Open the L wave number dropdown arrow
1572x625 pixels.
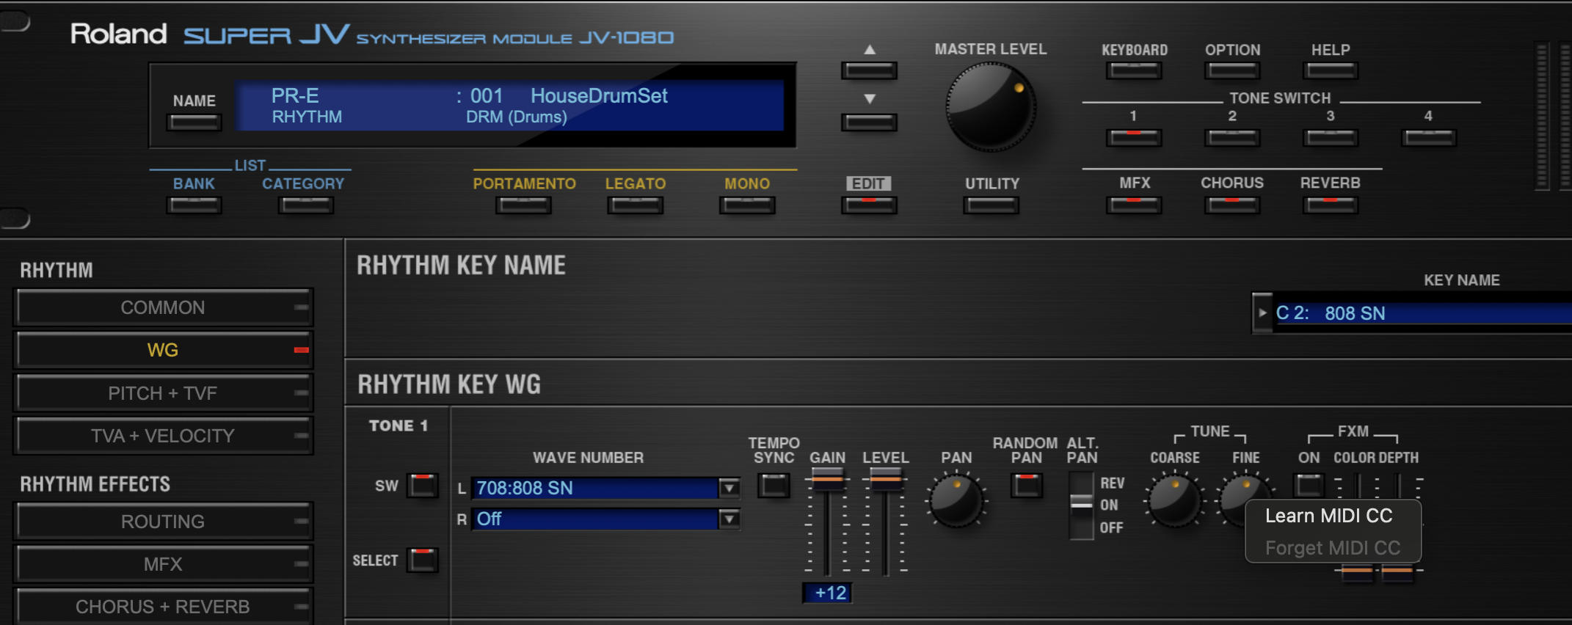pos(729,488)
